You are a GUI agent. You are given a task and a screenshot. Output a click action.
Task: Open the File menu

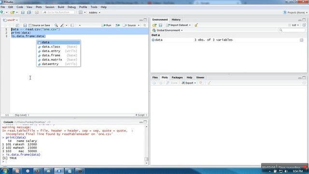click(3, 7)
